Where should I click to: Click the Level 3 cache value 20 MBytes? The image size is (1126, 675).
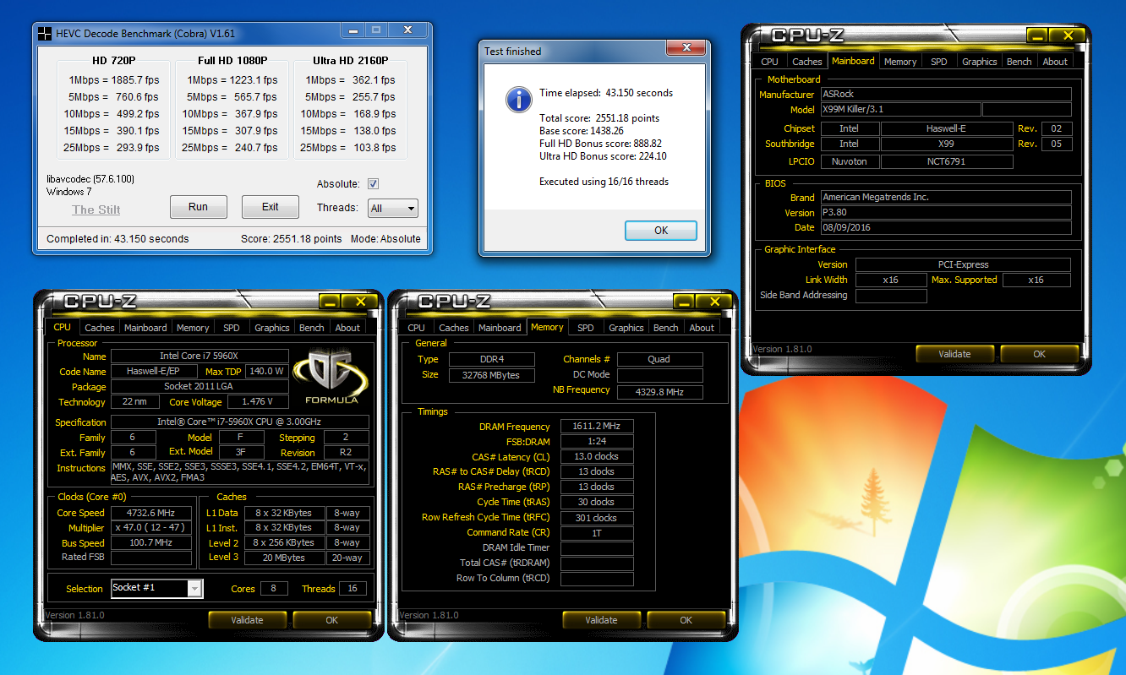[285, 558]
